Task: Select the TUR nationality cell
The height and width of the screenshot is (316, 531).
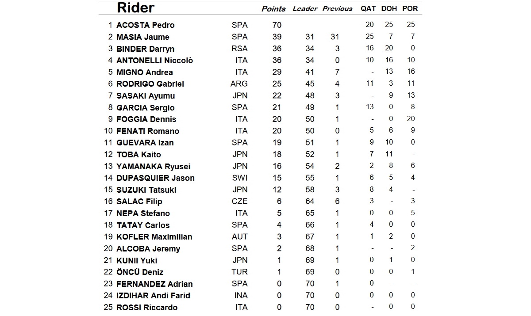Action: pyautogui.click(x=239, y=272)
